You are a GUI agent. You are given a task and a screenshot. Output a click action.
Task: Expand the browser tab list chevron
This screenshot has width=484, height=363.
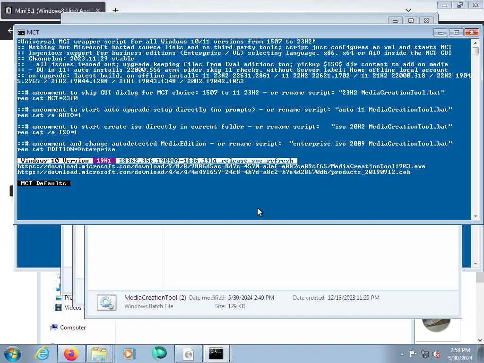(408, 10)
